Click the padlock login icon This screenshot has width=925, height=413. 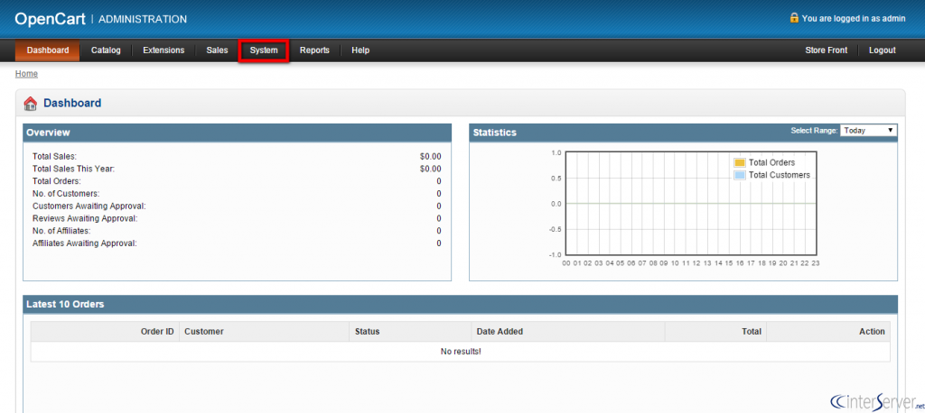point(794,18)
